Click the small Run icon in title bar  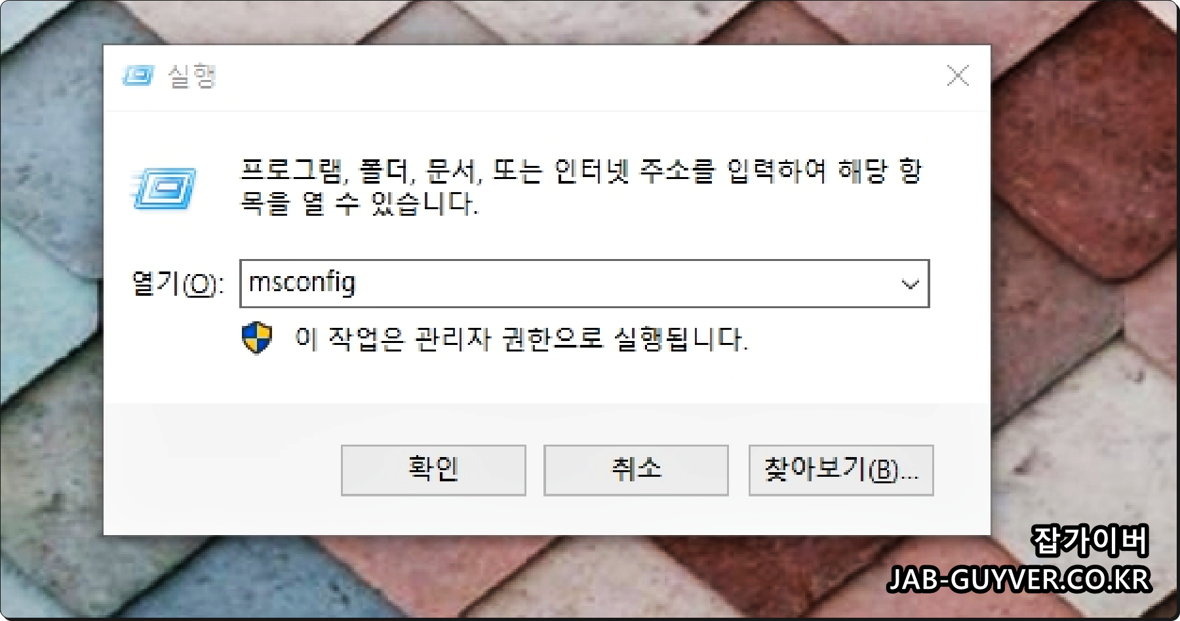[138, 76]
